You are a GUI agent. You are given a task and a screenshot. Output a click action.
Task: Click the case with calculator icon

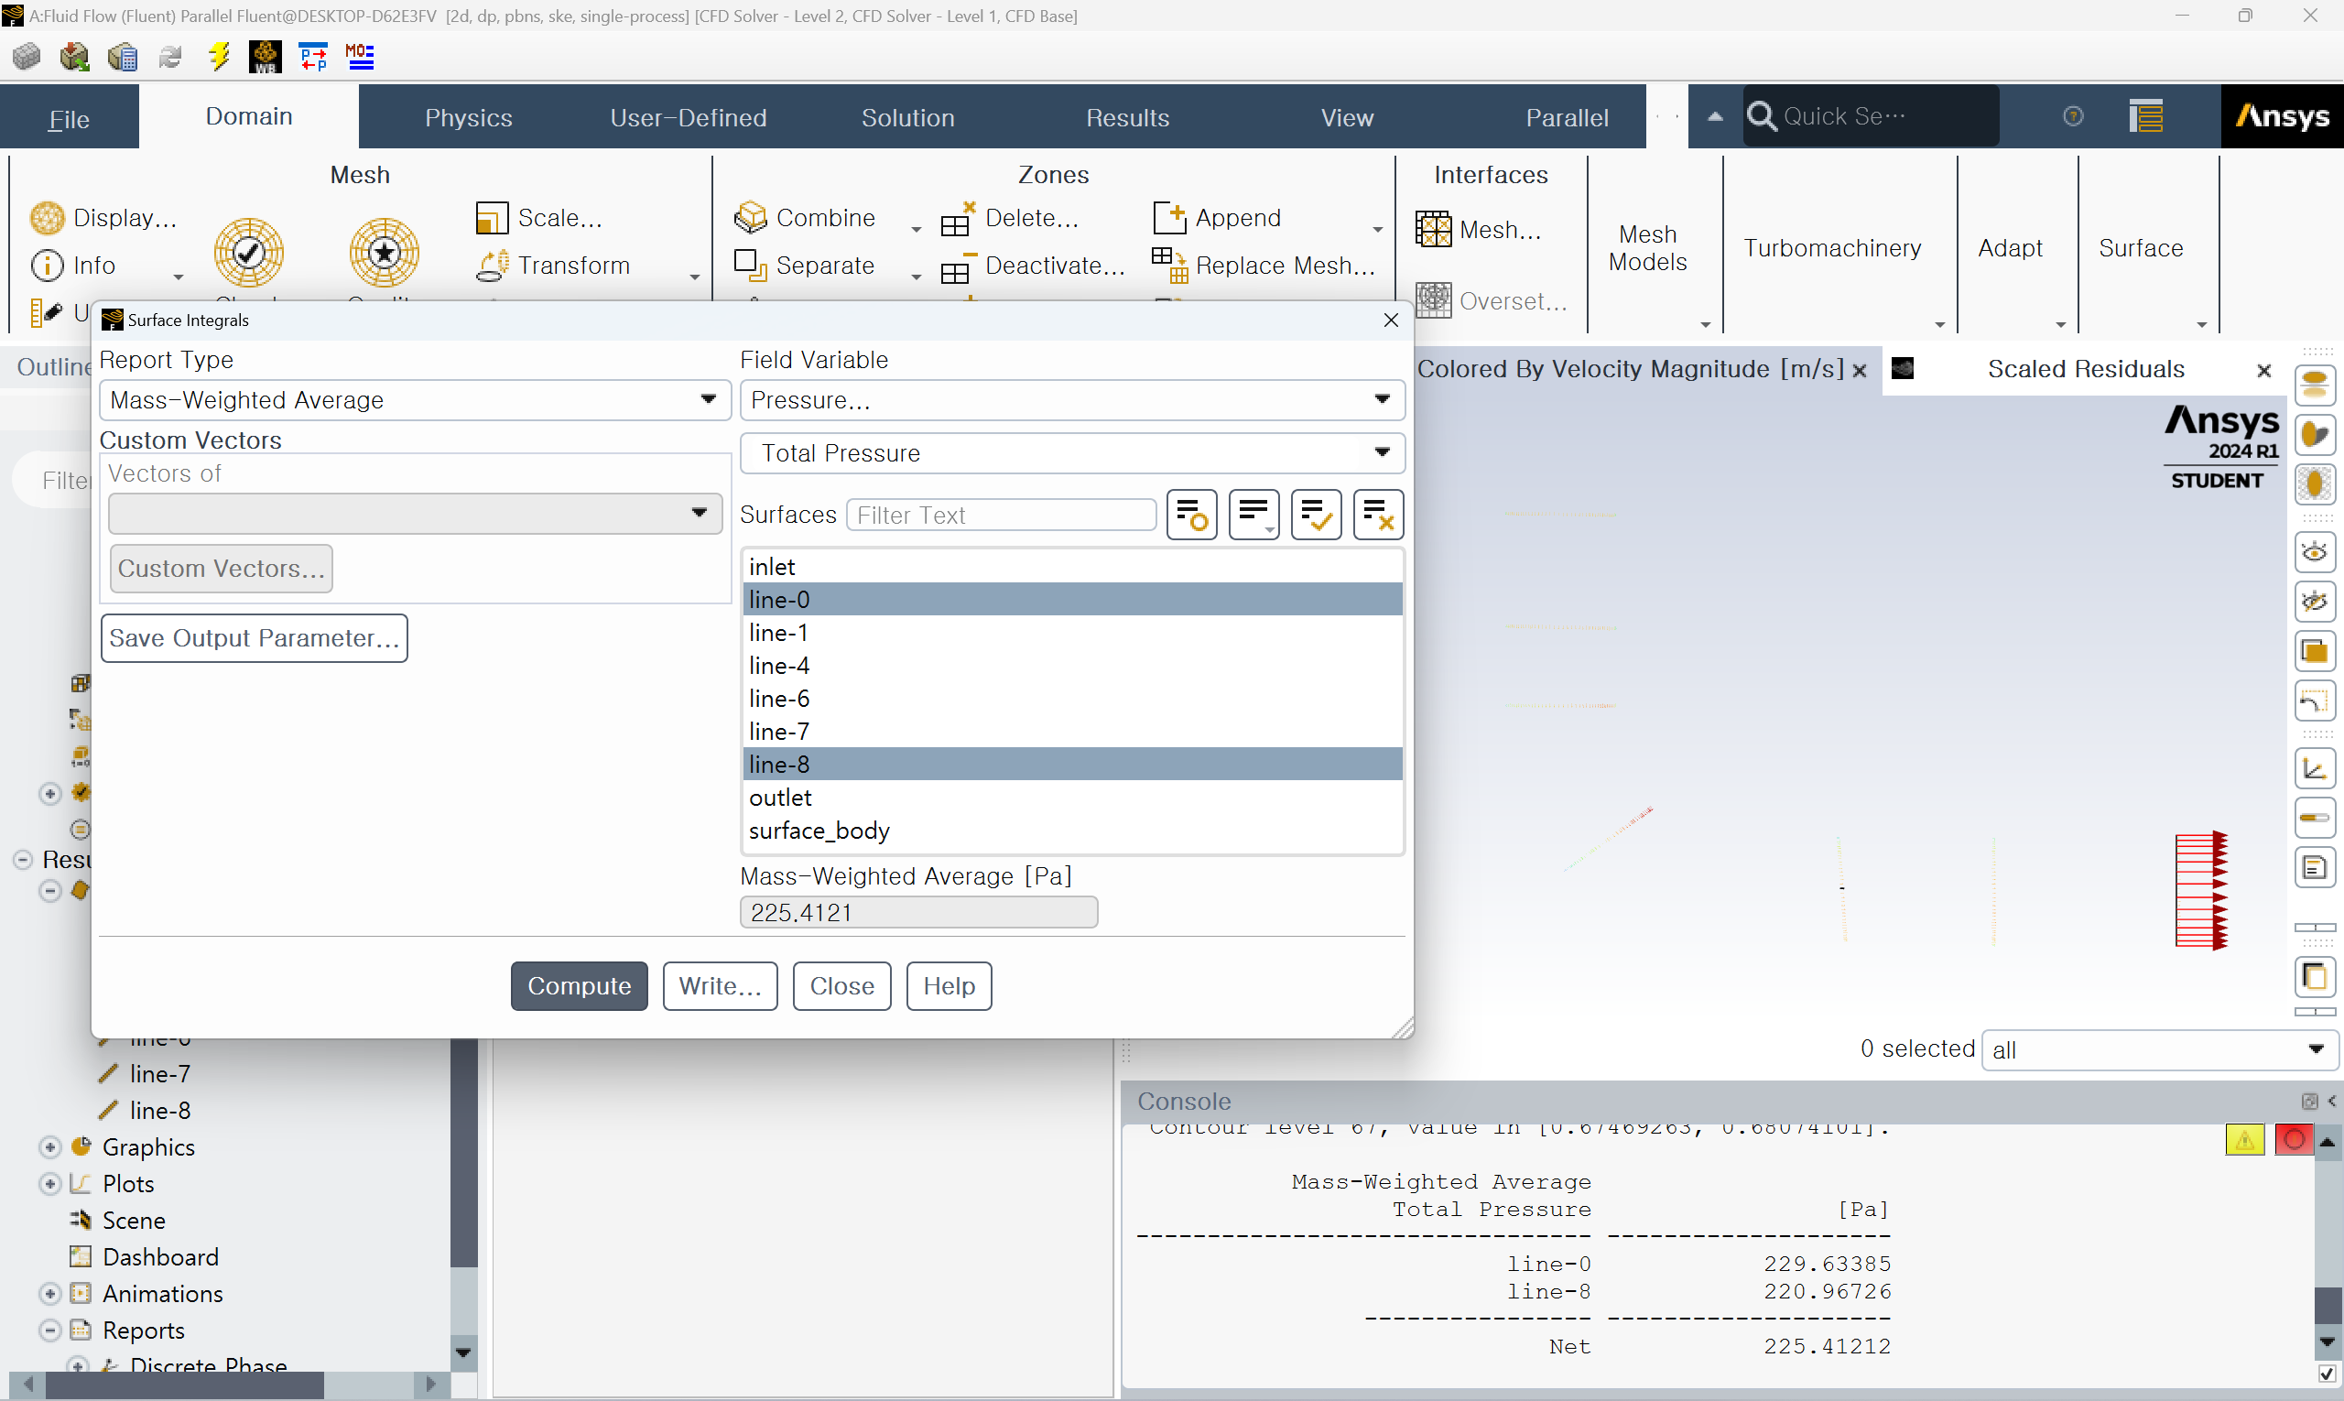pyautogui.click(x=123, y=57)
